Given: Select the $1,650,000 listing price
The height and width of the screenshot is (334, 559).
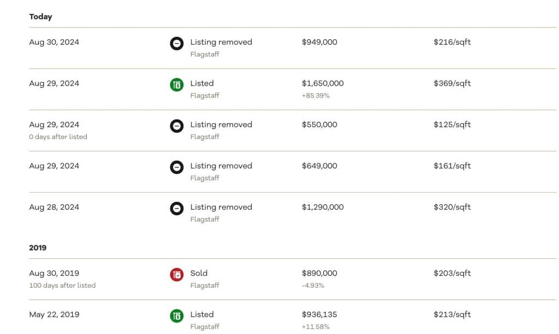Looking at the screenshot, I should click(323, 83).
